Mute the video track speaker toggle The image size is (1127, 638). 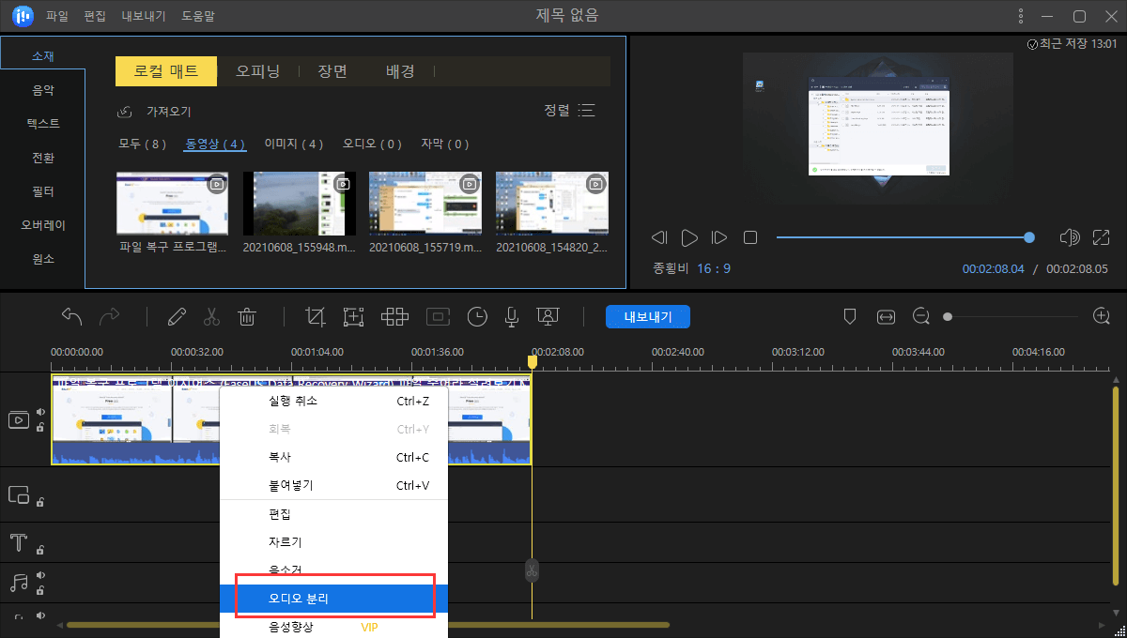(40, 412)
